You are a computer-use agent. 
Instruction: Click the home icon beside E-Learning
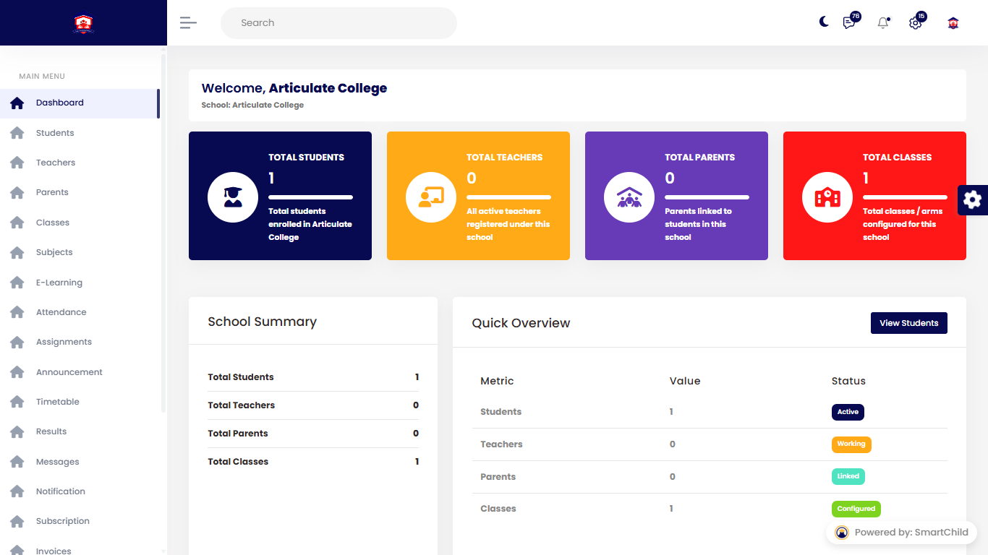click(17, 283)
